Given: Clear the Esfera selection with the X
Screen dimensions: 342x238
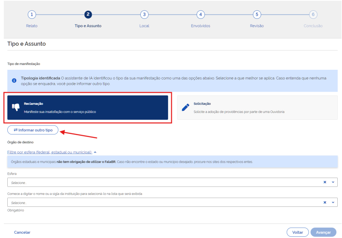Looking at the screenshot, I should [325, 182].
